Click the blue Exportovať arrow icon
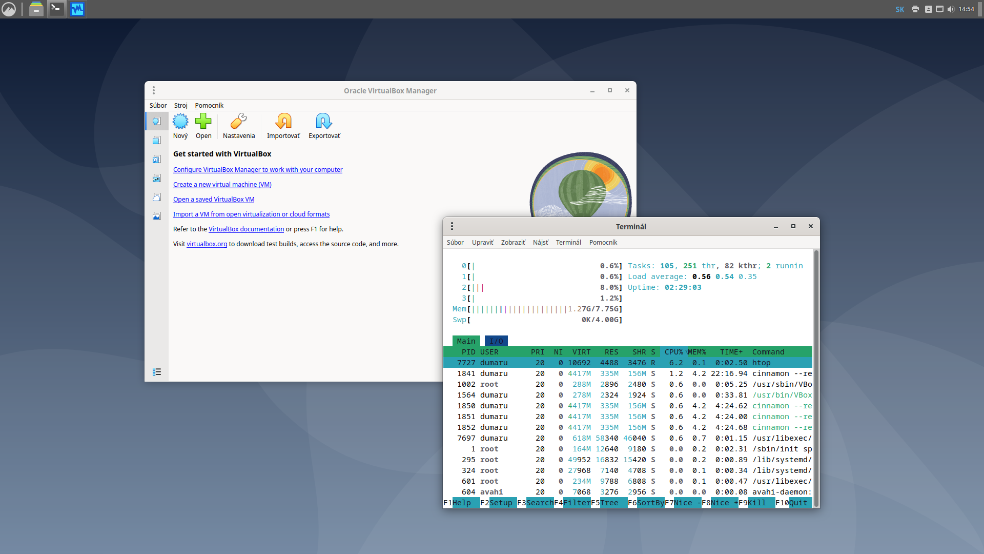The height and width of the screenshot is (554, 984). [x=324, y=122]
